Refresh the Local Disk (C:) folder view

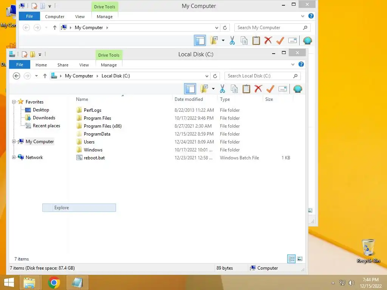tap(215, 76)
